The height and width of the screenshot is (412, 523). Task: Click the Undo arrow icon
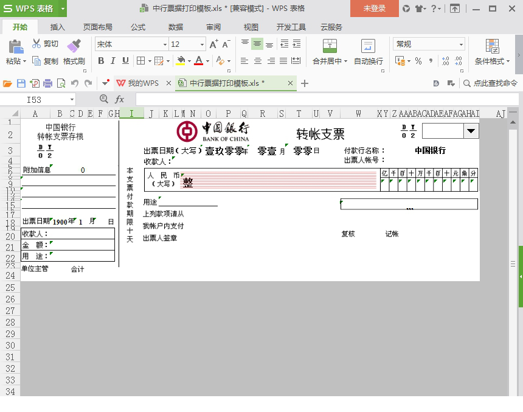pos(75,83)
